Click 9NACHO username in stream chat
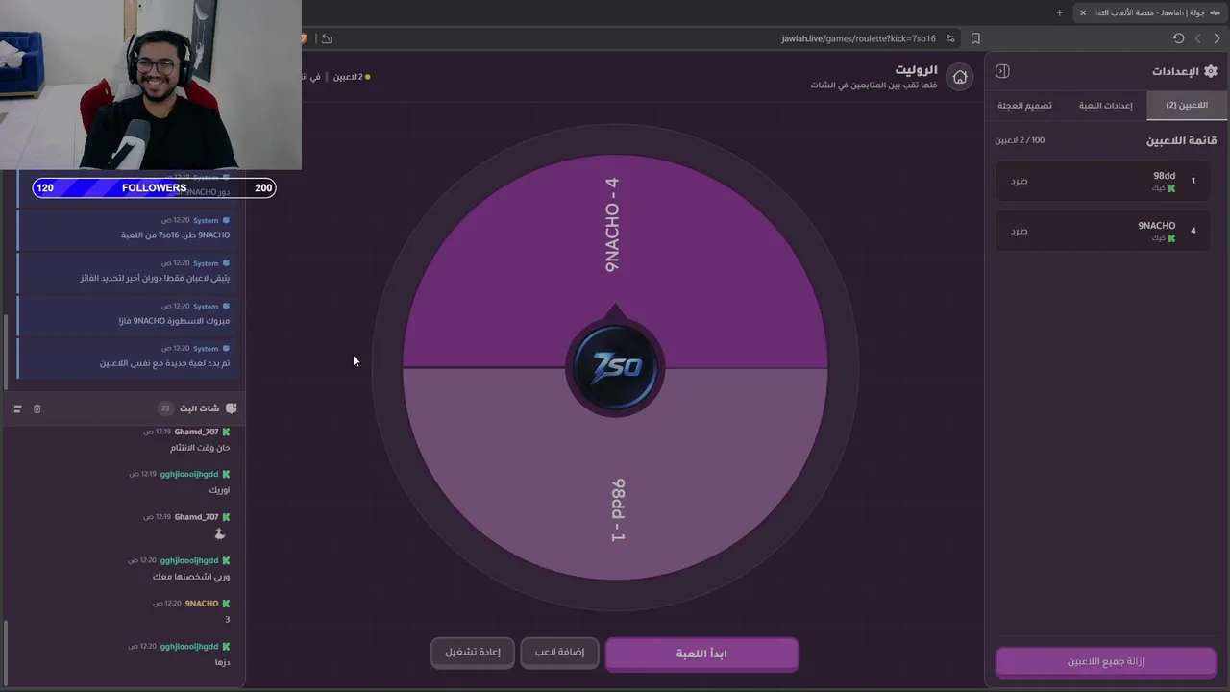Screen dimensions: 1230x692 202,604
